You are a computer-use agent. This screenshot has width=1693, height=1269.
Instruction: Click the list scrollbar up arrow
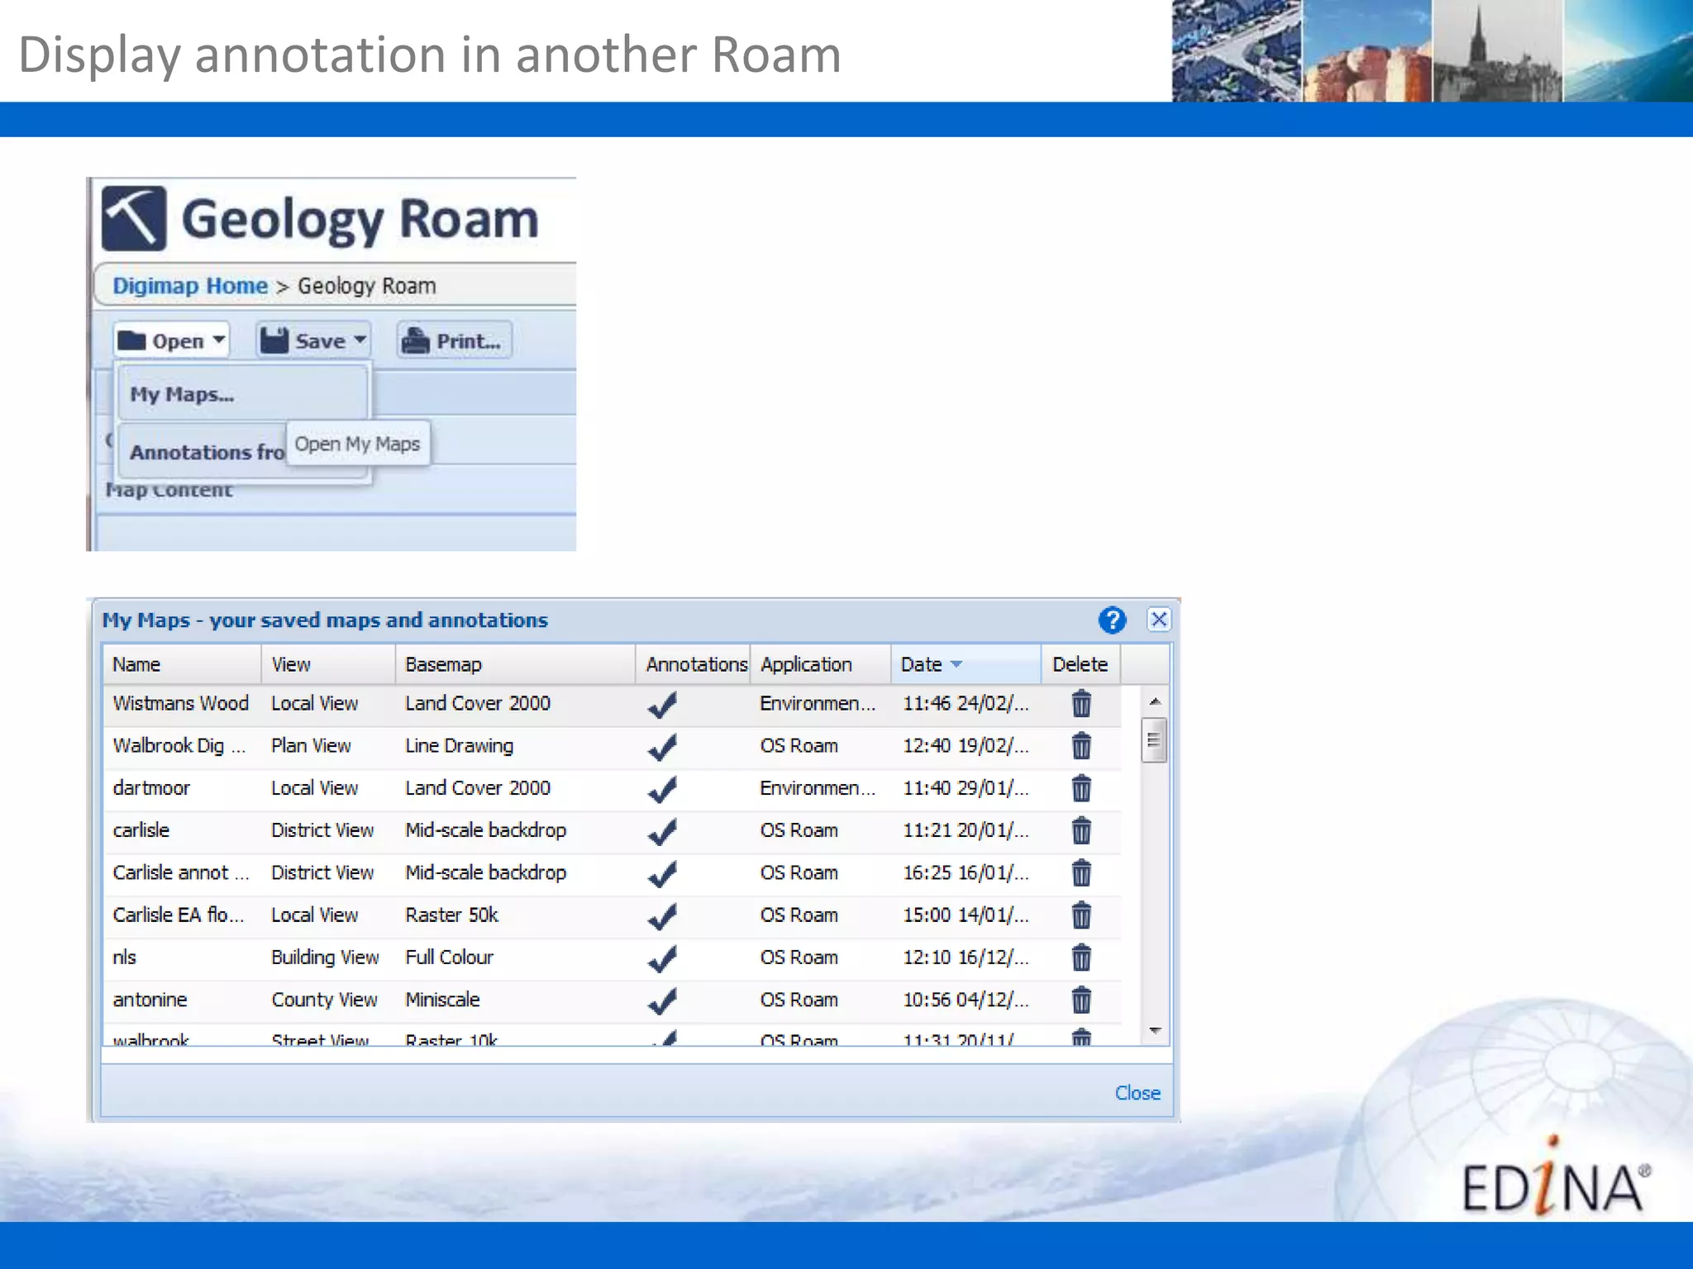point(1155,701)
